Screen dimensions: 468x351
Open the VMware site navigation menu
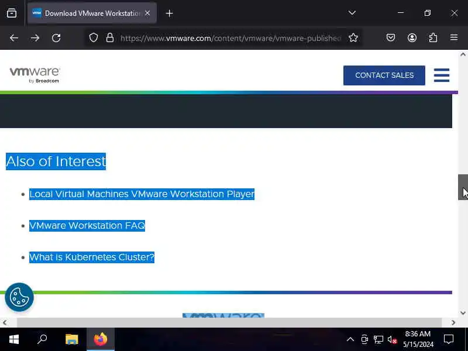(442, 75)
